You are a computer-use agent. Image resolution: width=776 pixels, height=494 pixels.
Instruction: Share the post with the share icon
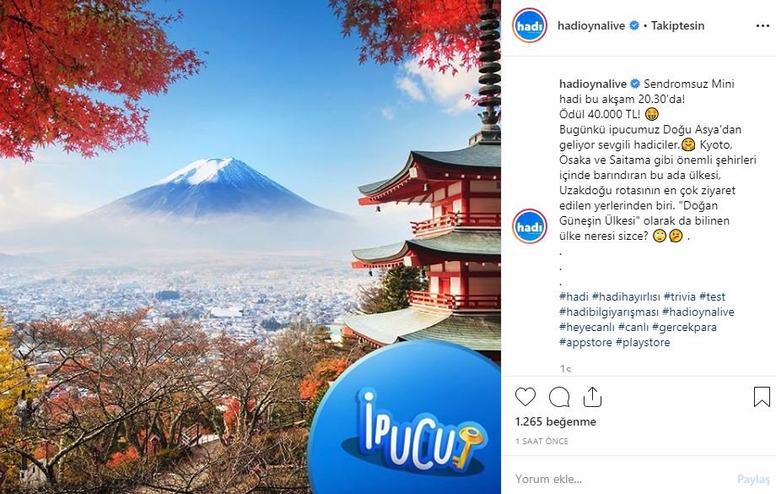click(592, 397)
